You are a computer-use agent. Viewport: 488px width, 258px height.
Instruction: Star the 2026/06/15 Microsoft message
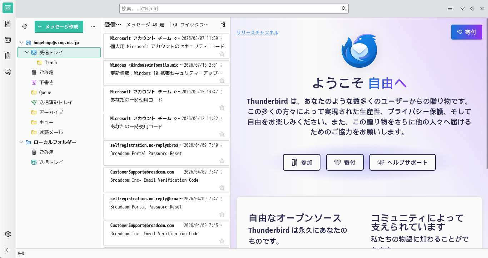[222, 107]
